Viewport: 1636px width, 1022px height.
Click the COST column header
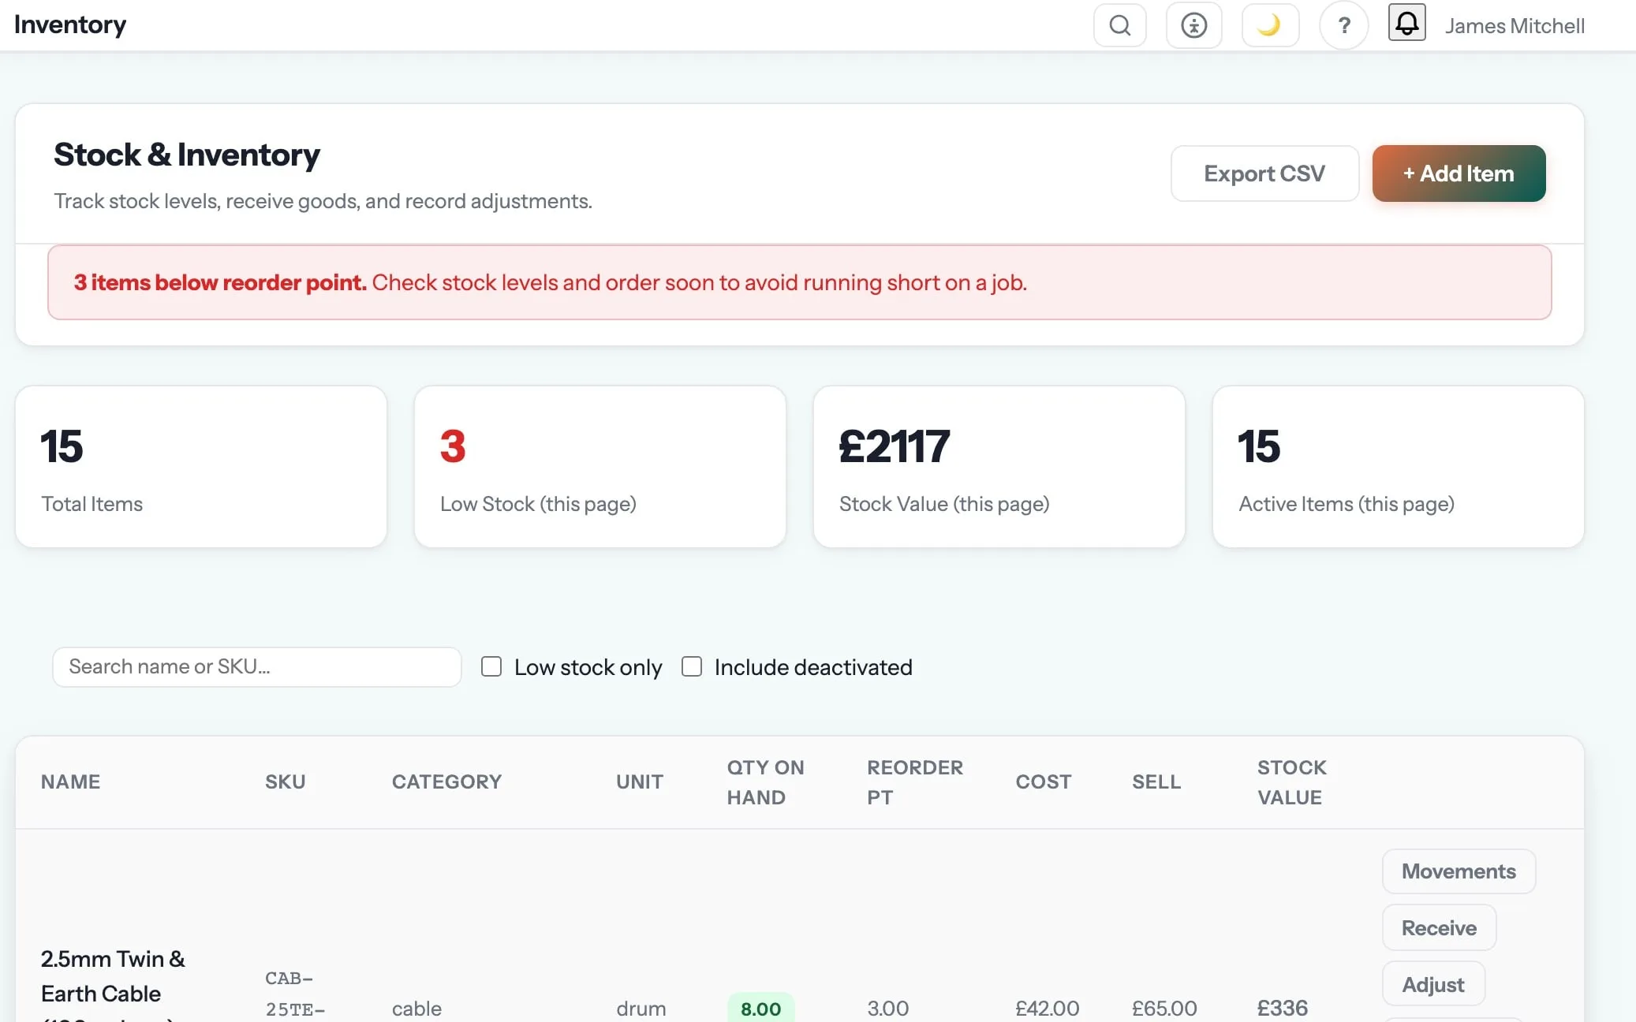(1043, 781)
